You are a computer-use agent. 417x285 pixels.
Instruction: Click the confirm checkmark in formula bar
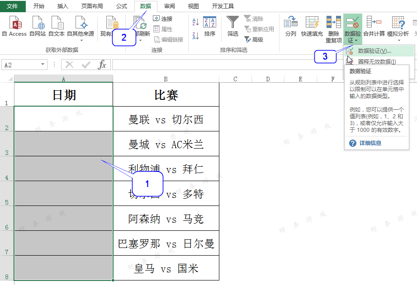click(85, 65)
